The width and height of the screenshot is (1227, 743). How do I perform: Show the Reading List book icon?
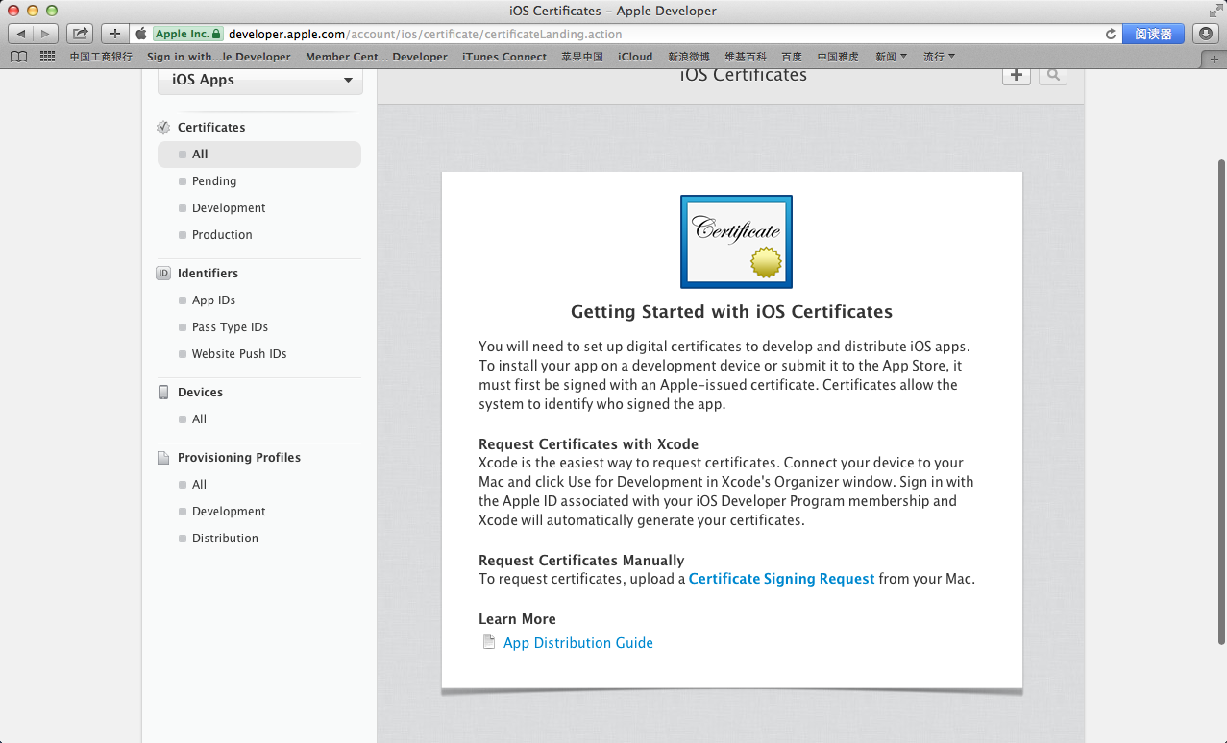18,57
